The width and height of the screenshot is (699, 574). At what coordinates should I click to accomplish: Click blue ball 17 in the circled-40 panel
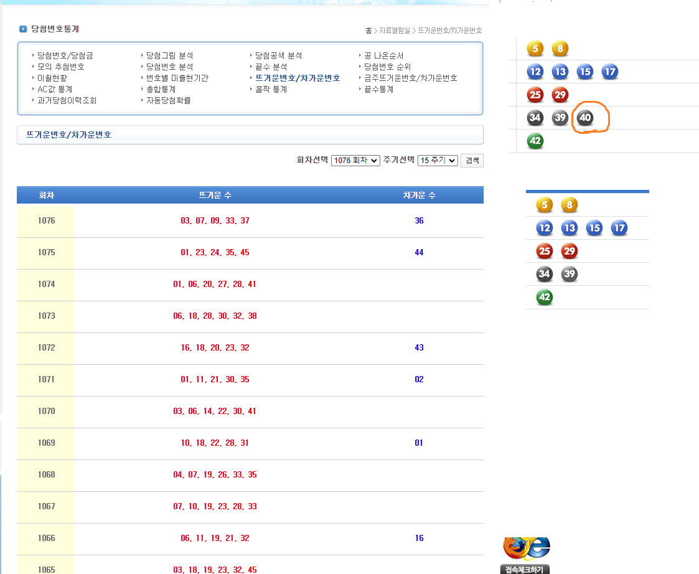click(x=610, y=72)
